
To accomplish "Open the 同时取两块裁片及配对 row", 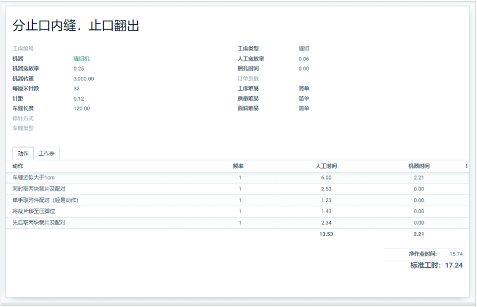I will pyautogui.click(x=39, y=189).
